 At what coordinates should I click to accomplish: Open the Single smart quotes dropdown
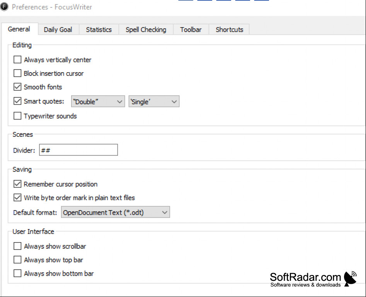(x=154, y=102)
